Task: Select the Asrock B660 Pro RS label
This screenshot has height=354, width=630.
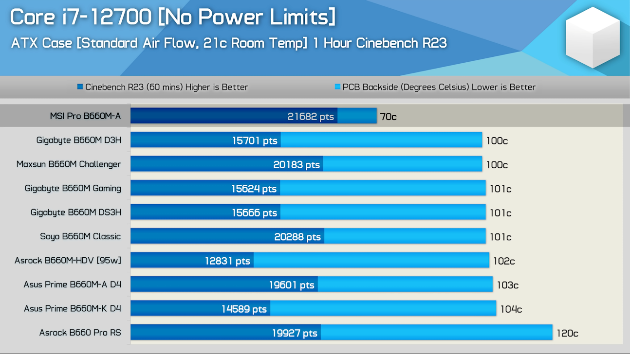Action: 80,333
